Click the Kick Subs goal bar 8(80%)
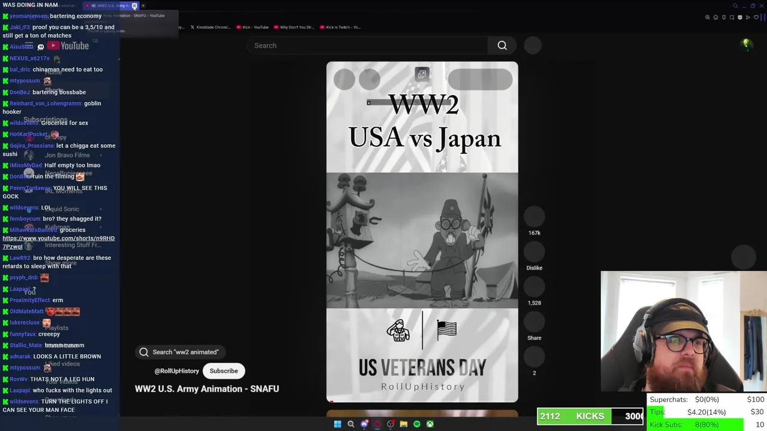Screen dimensions: 767x431 tap(706, 424)
